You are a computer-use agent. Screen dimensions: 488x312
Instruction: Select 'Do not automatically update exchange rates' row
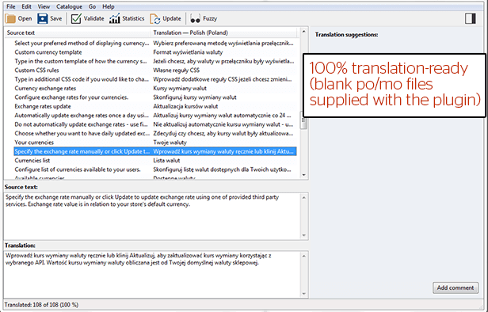[155, 124]
